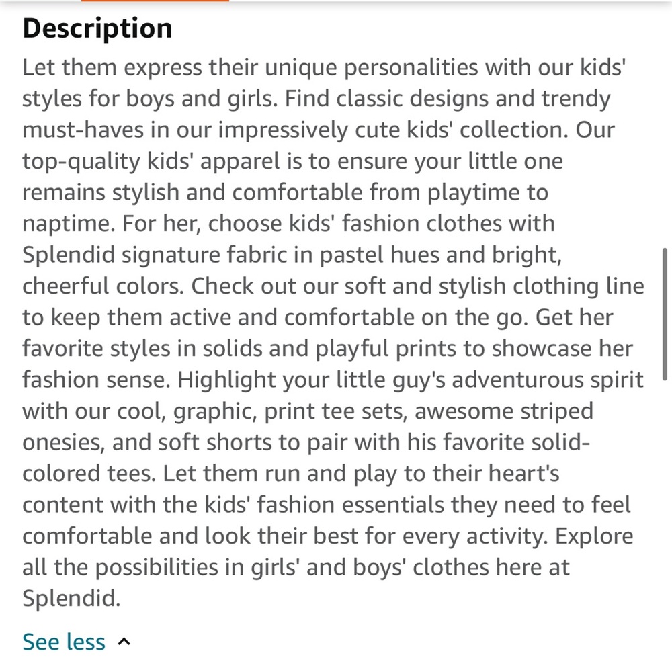Screen dimensions: 672x672
Task: Click the word 'onesies' in the text
Action: (61, 442)
